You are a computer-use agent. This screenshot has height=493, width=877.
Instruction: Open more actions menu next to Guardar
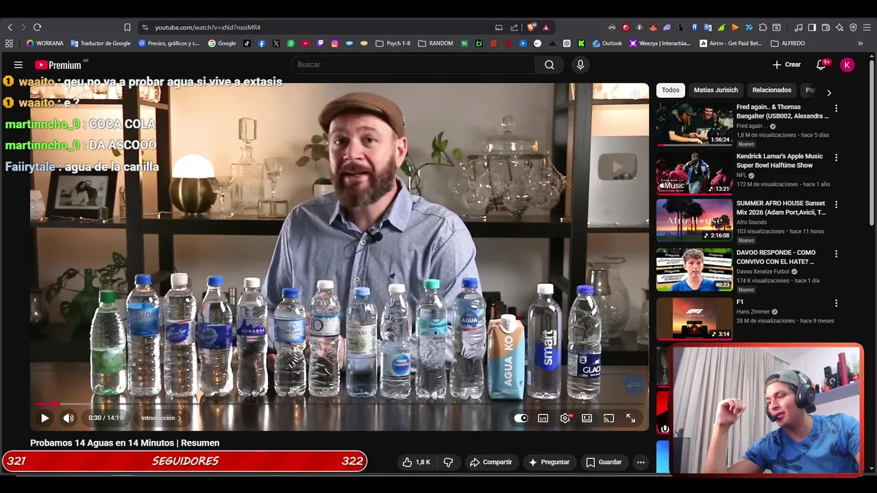tap(641, 462)
